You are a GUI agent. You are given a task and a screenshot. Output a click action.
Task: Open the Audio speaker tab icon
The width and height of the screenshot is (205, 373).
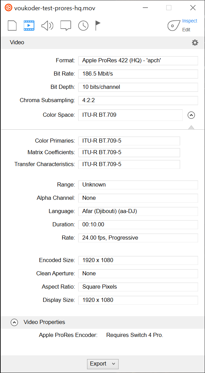pos(47,26)
